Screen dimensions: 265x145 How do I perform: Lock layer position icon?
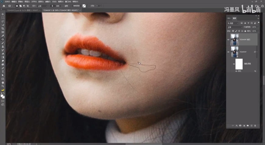[x=239, y=31]
